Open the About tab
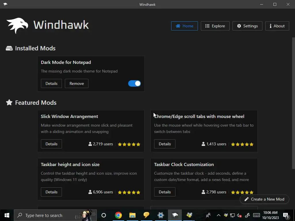This screenshot has width=295, height=221. (277, 26)
